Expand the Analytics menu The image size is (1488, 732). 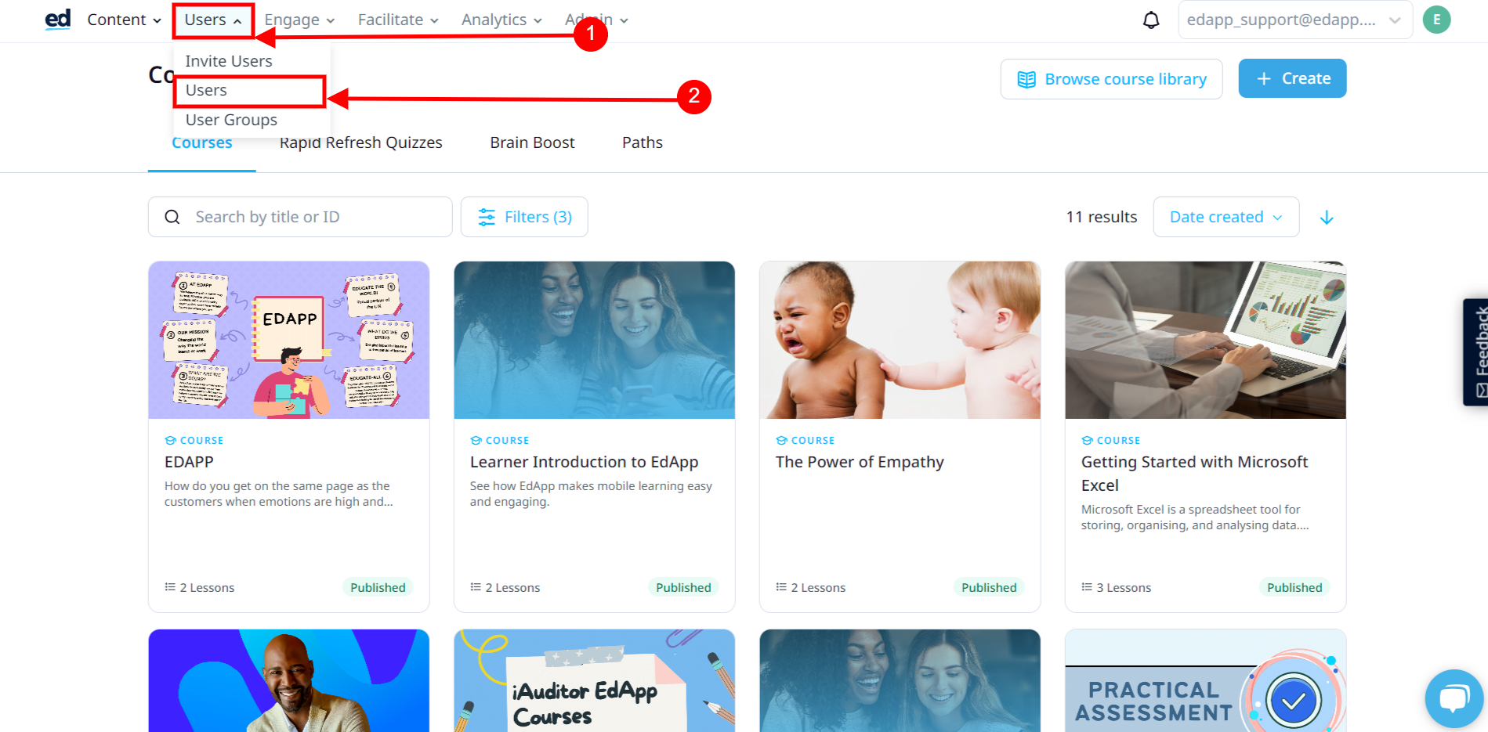[x=501, y=20]
